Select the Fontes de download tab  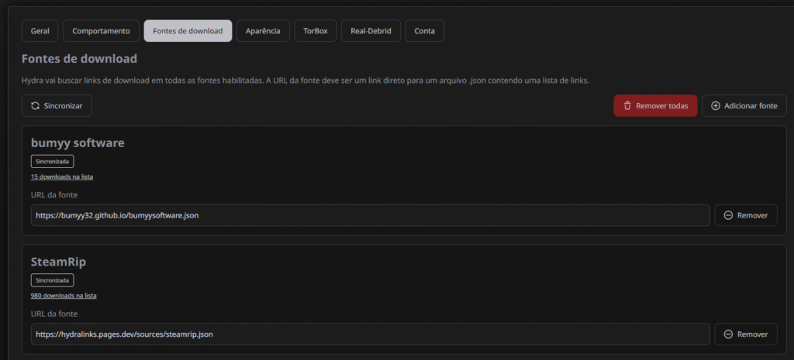[x=188, y=31]
